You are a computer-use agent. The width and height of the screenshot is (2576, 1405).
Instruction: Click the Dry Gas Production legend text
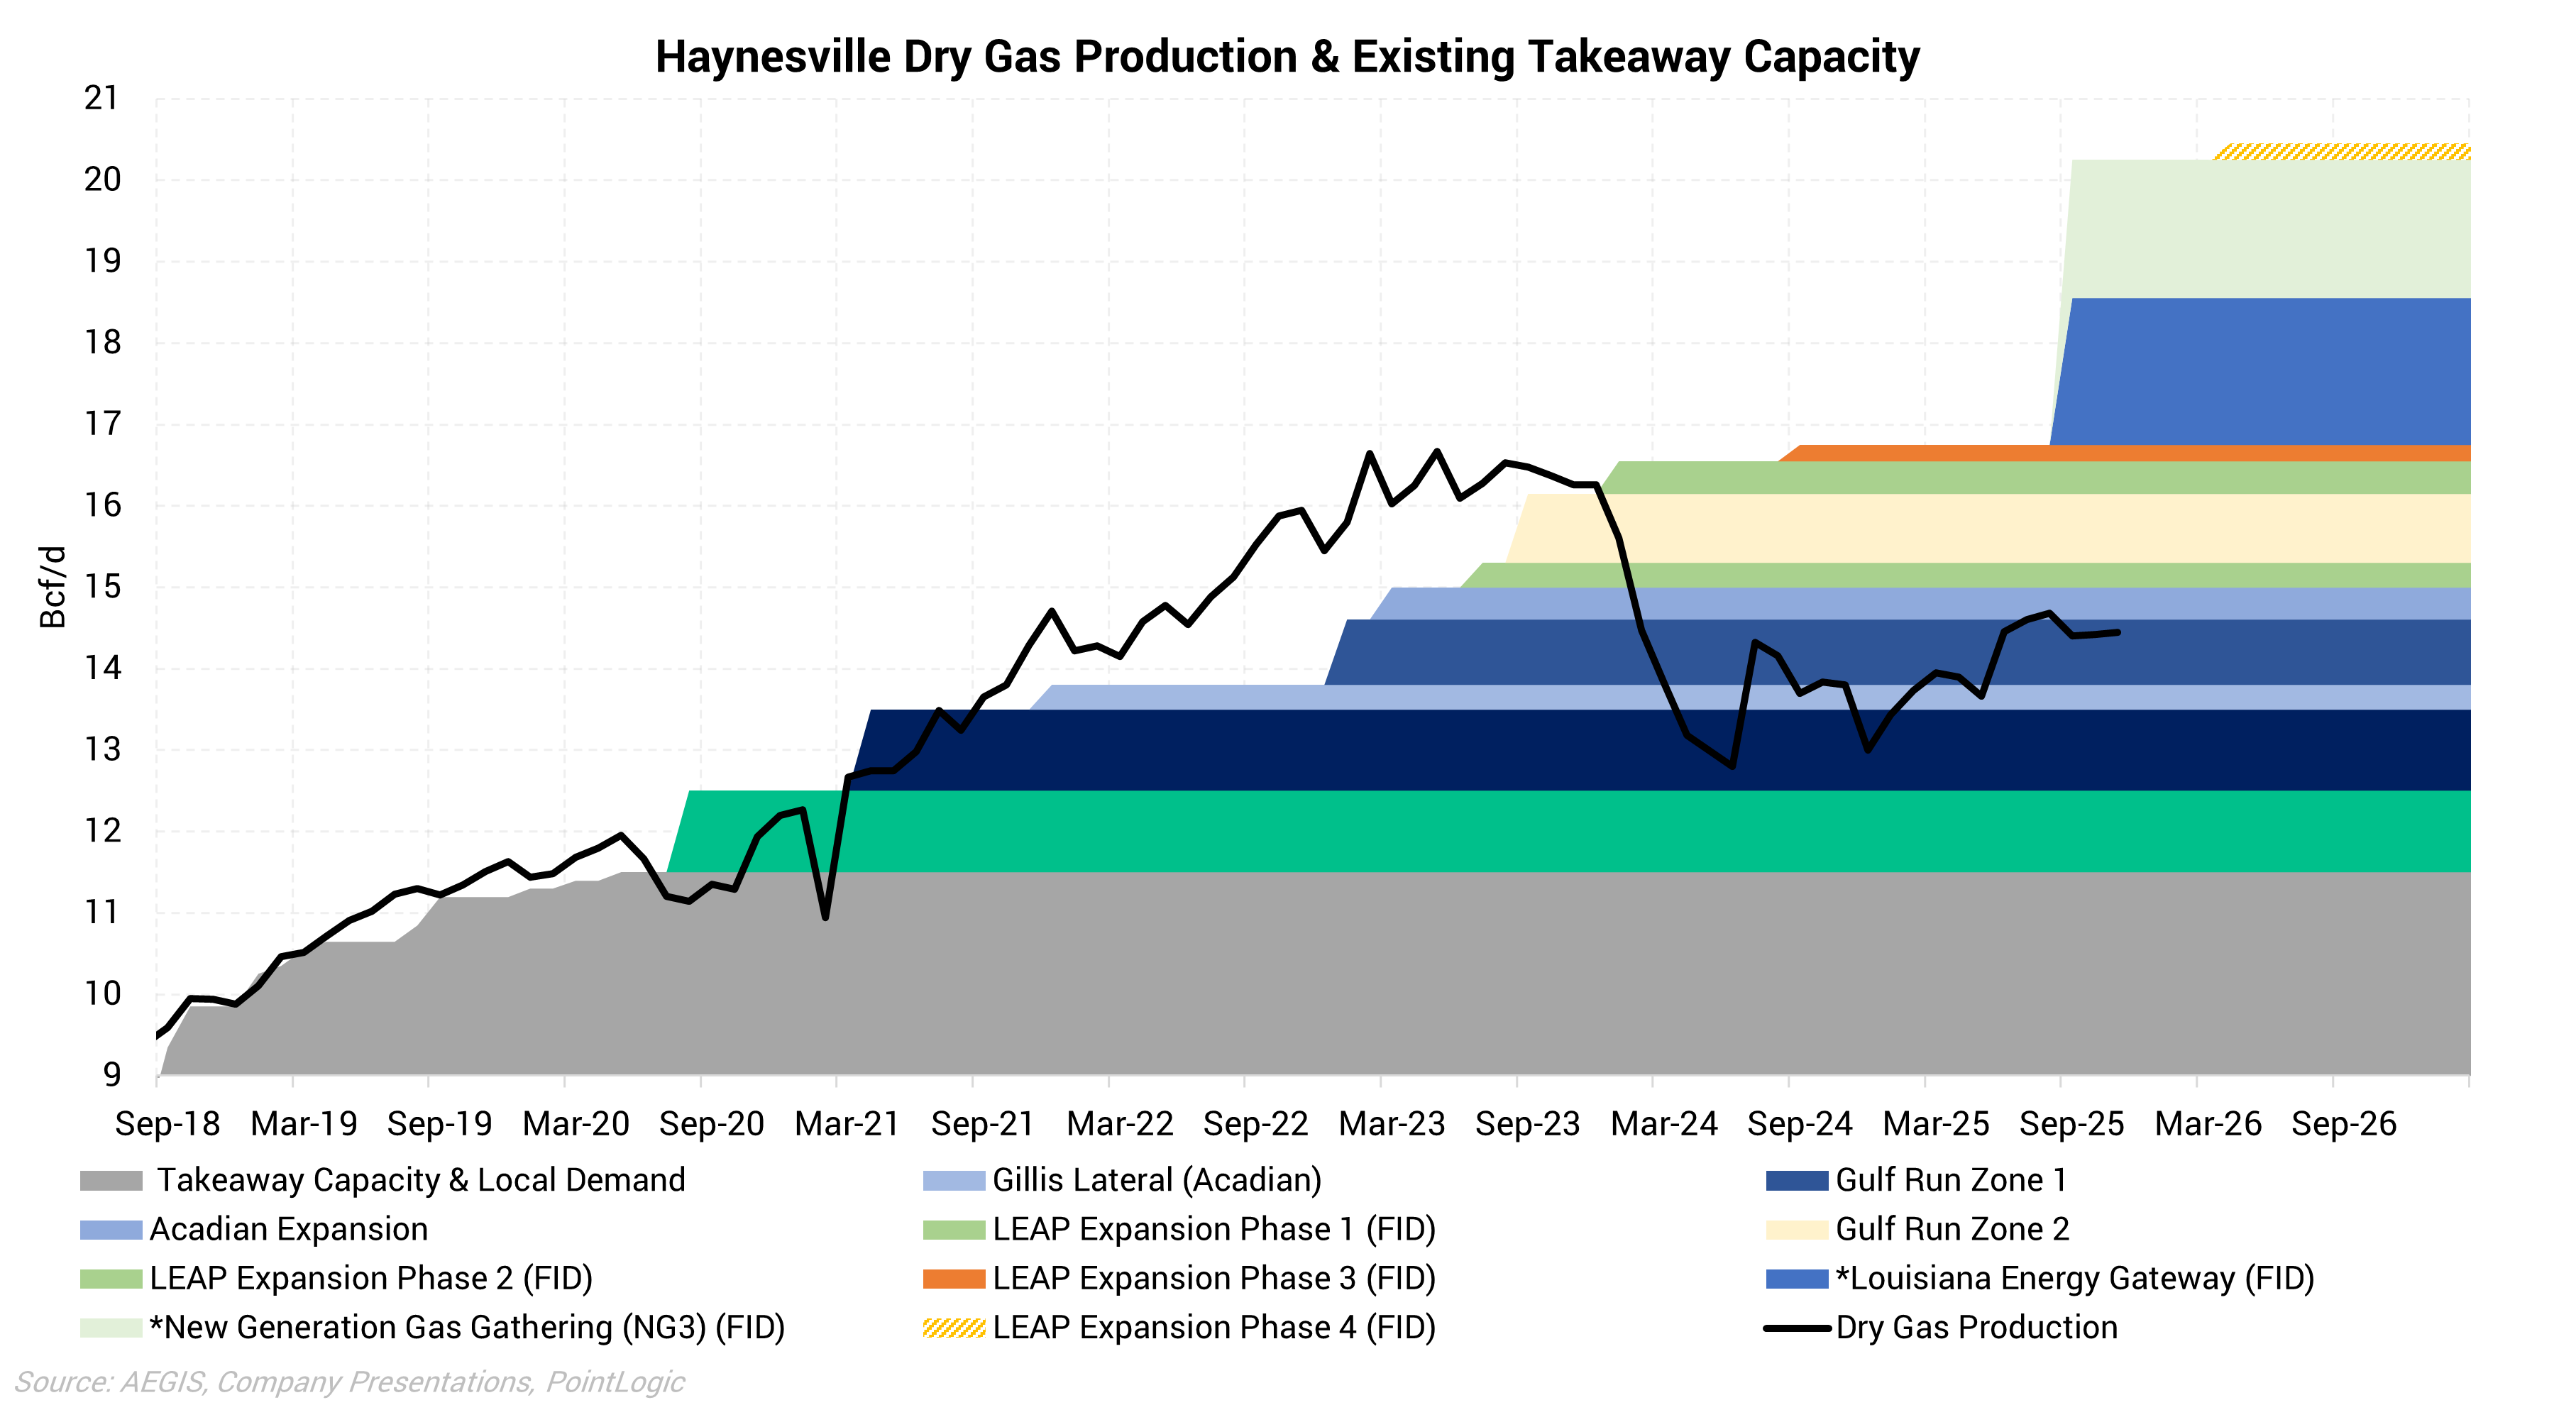(1976, 1328)
